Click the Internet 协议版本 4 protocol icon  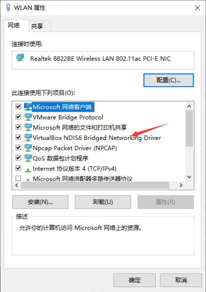tap(28, 169)
